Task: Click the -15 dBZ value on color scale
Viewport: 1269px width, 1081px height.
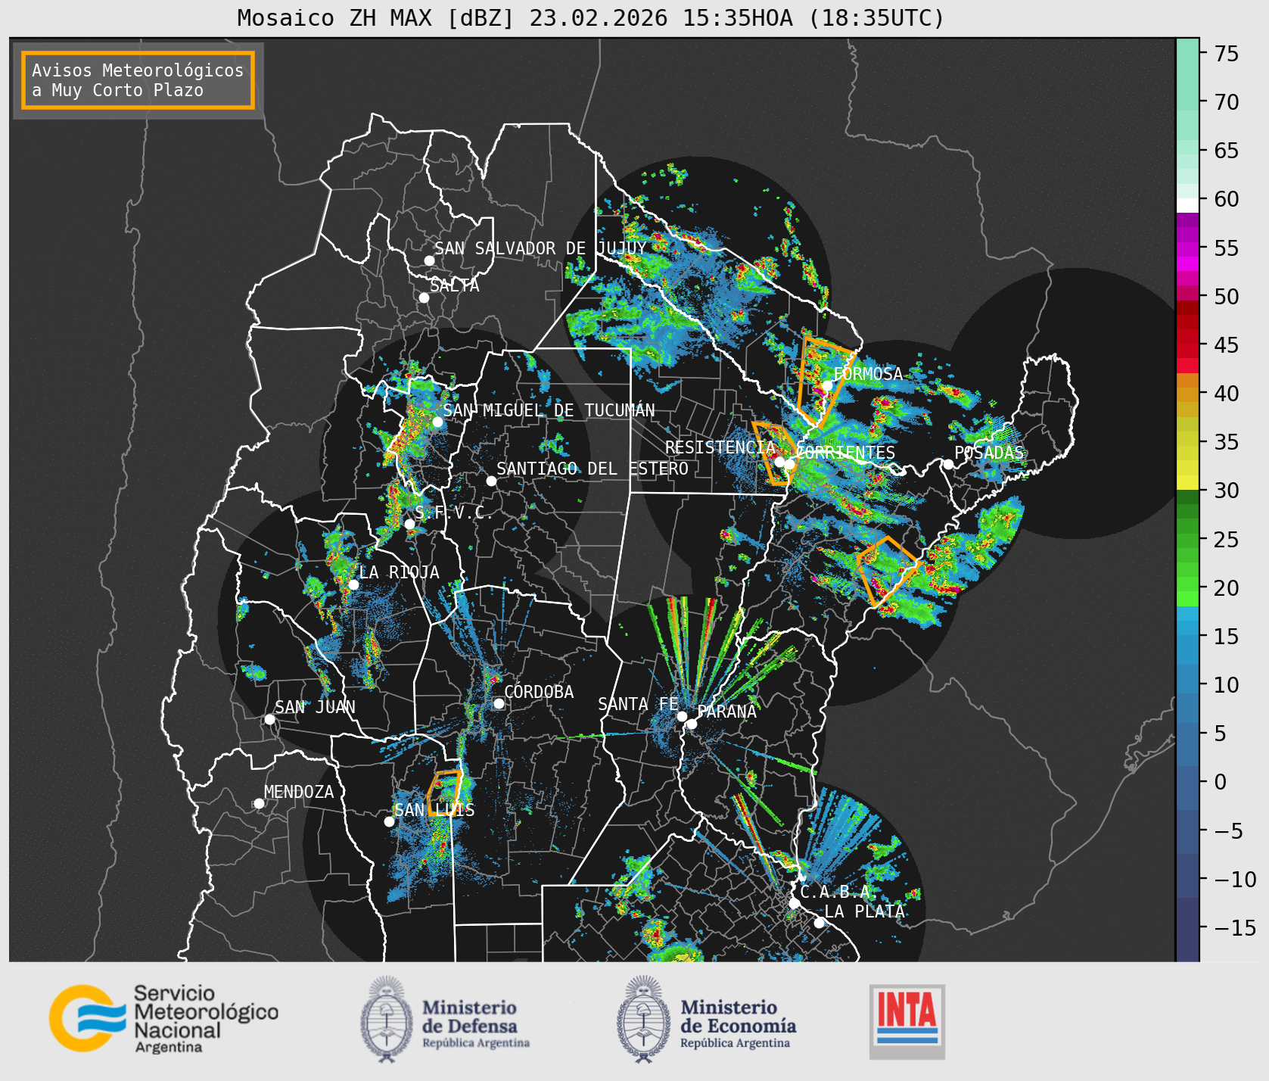Action: point(1235,928)
